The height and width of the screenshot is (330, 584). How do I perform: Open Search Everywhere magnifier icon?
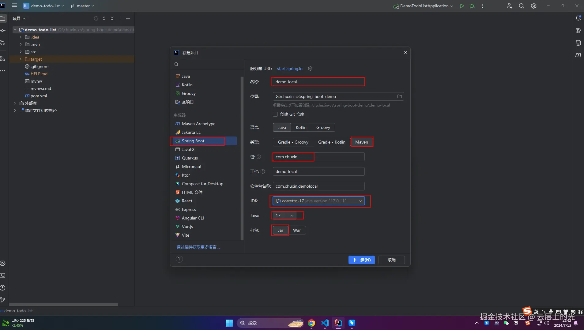[x=522, y=6]
